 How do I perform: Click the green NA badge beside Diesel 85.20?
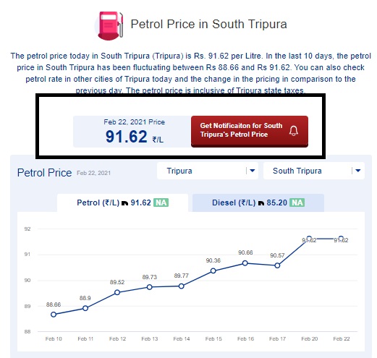(x=297, y=203)
